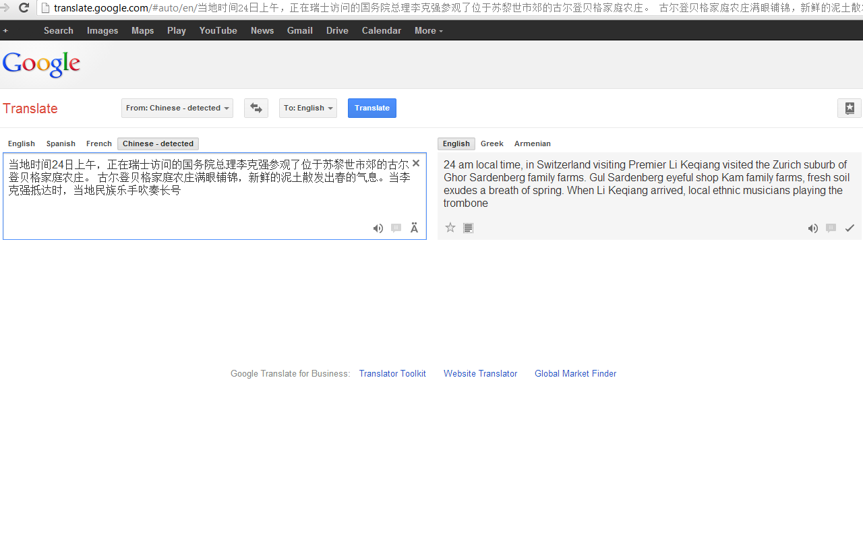
Task: Open News in the Google bar
Action: pyautogui.click(x=262, y=30)
